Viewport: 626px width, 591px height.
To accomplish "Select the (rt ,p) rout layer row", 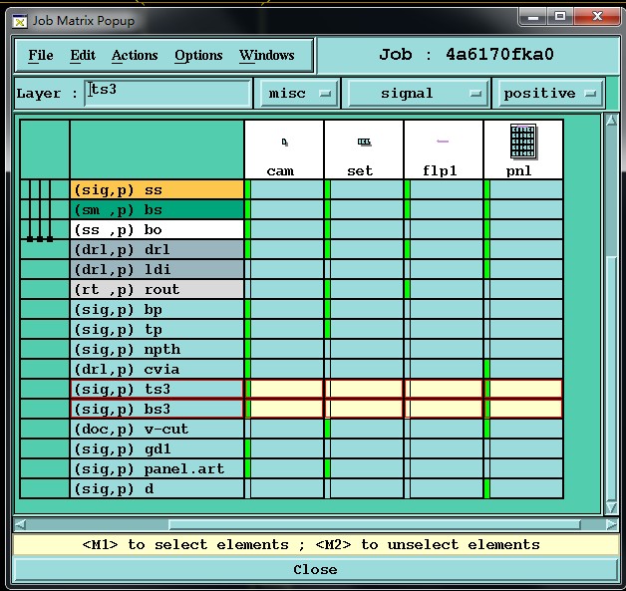I will pyautogui.click(x=156, y=289).
